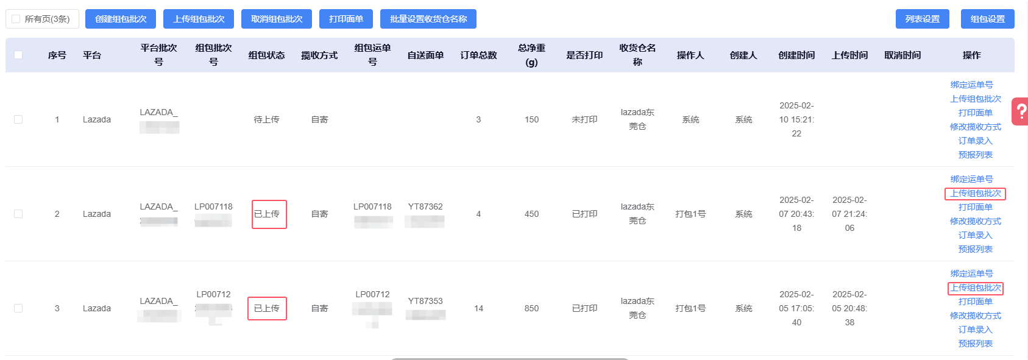Viewport: 1028px width, 360px height.
Task: Check the select-all box in table header
Action: pyautogui.click(x=18, y=55)
